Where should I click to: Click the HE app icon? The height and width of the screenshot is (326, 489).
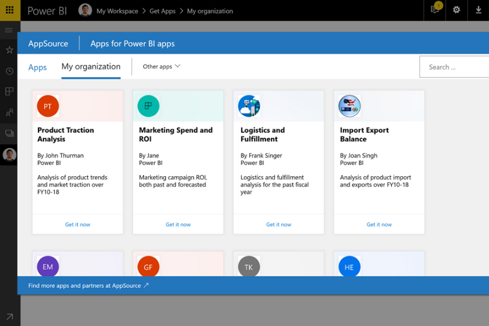point(350,266)
